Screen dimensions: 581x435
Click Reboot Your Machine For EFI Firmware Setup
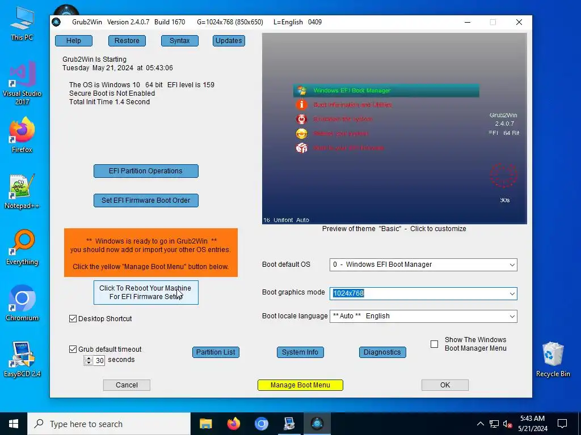tap(146, 293)
